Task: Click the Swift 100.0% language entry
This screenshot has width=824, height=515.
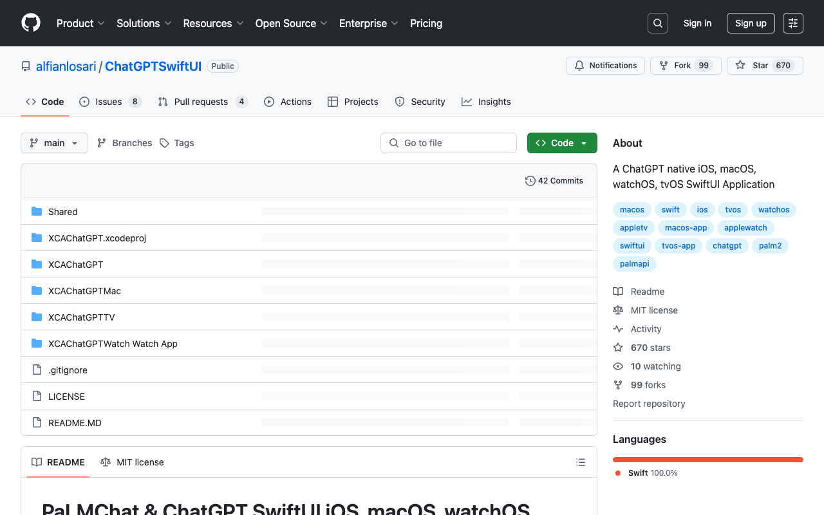Action: (x=646, y=473)
